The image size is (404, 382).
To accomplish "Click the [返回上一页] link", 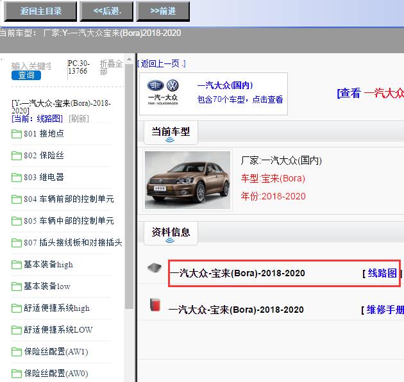I will click(162, 63).
